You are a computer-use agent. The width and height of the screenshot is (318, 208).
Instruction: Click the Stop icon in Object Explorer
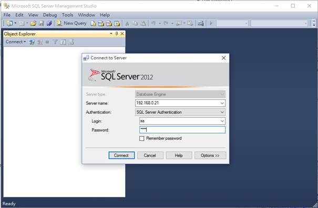[47, 42]
